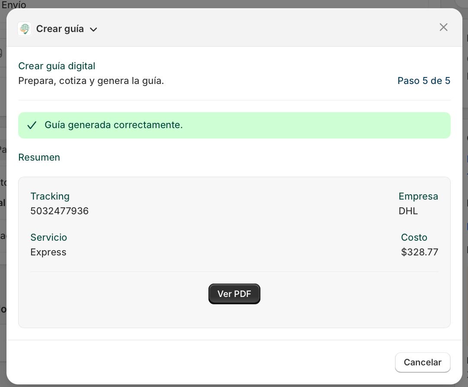Click the Empresa label
This screenshot has width=468, height=387.
click(418, 196)
